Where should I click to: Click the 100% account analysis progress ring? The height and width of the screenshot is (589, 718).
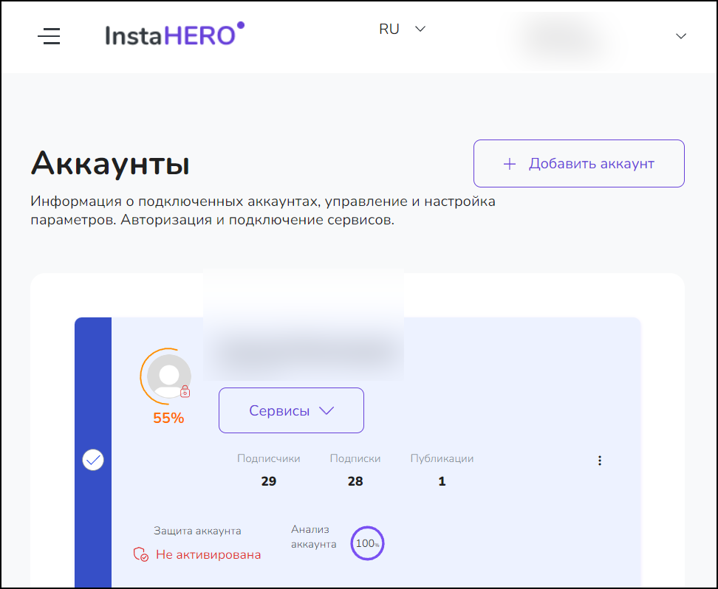367,543
